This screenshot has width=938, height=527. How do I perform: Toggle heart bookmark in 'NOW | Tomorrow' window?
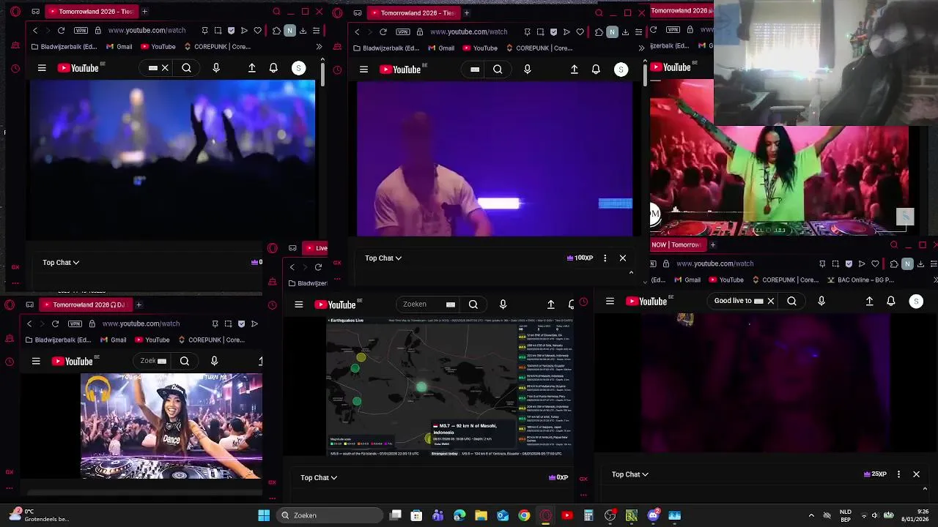coord(875,263)
